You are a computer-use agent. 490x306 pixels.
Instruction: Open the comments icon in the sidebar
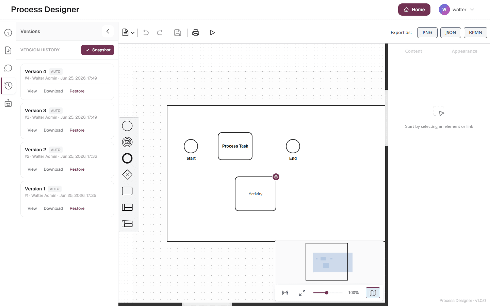(8, 68)
